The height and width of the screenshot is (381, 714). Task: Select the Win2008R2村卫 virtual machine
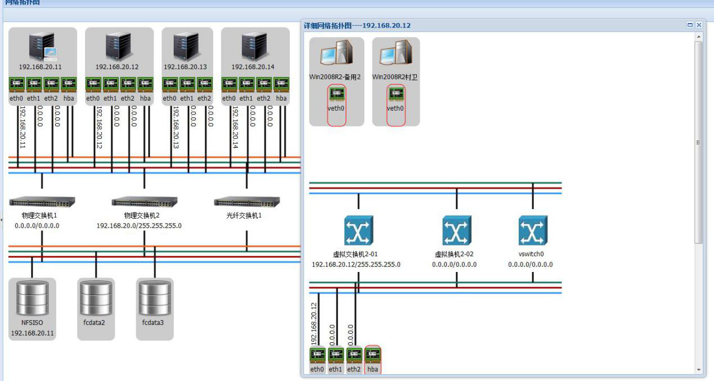click(x=396, y=55)
